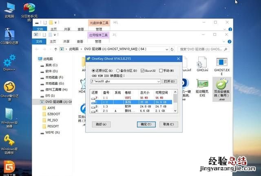Click search magnifier icon in search box
This screenshot has width=261, height=176.
pos(226,49)
